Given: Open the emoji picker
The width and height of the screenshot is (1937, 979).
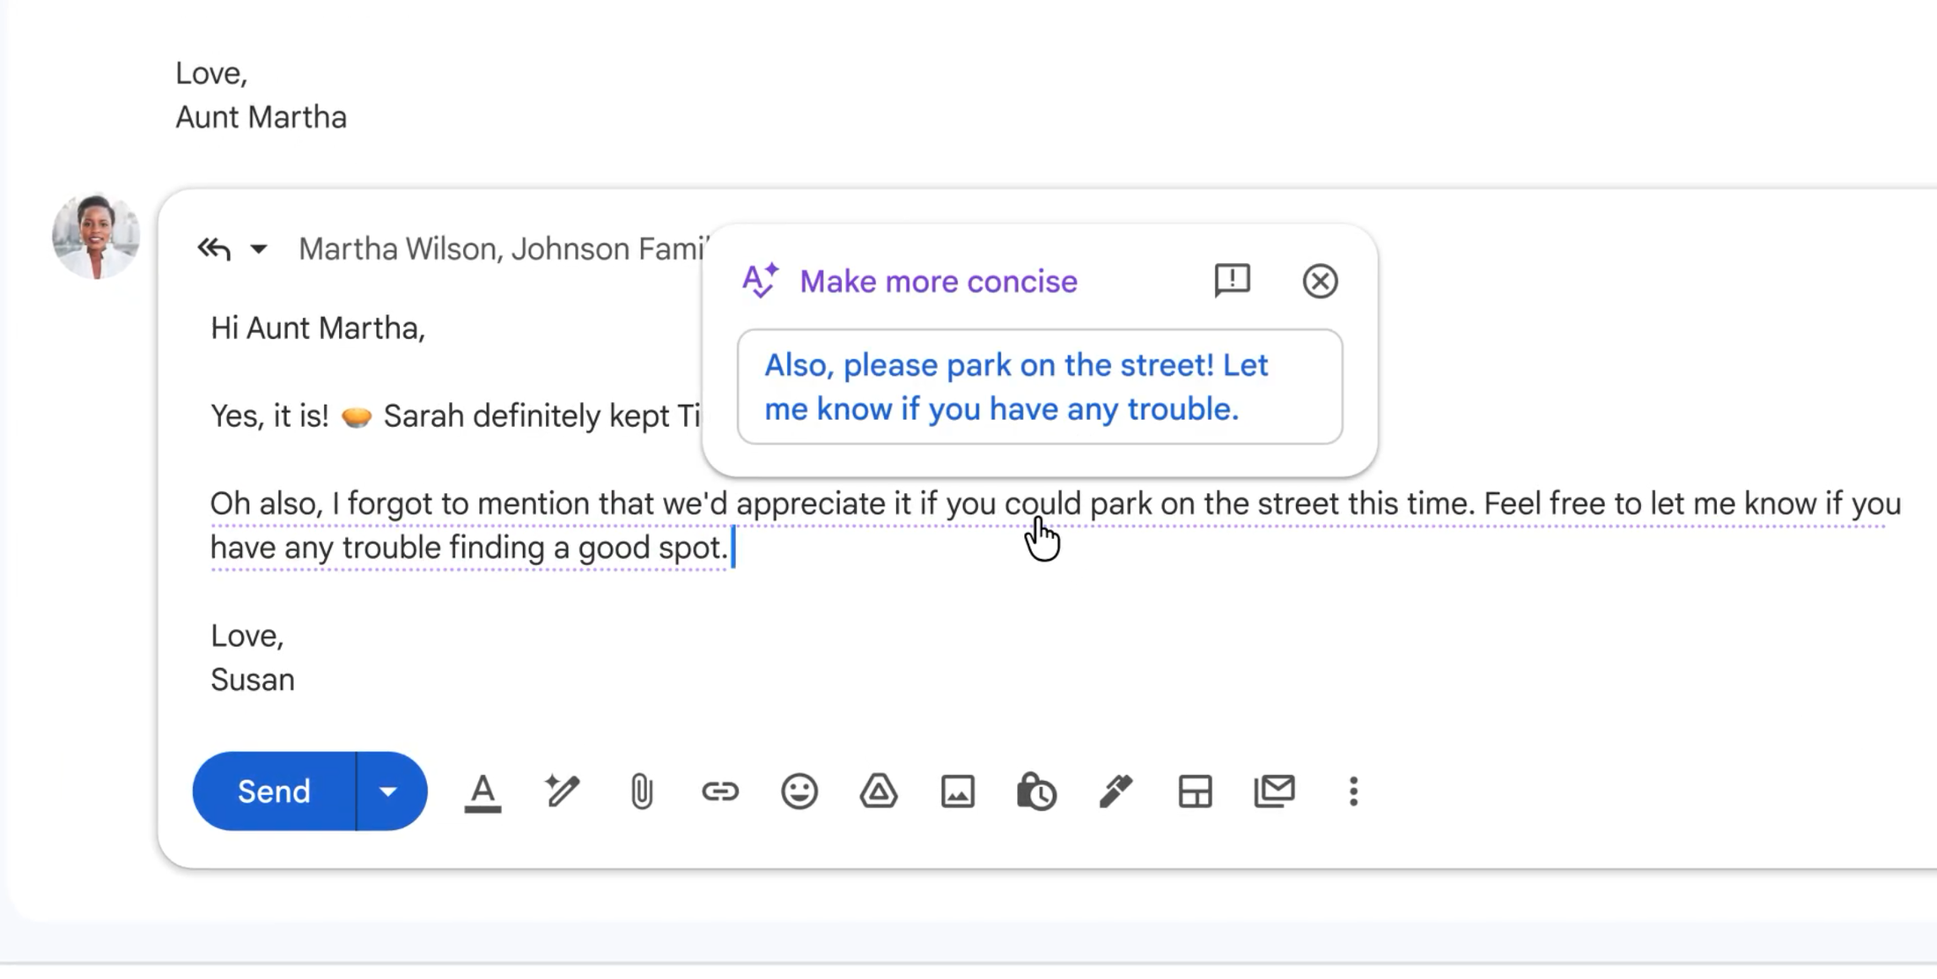Looking at the screenshot, I should [x=799, y=791].
